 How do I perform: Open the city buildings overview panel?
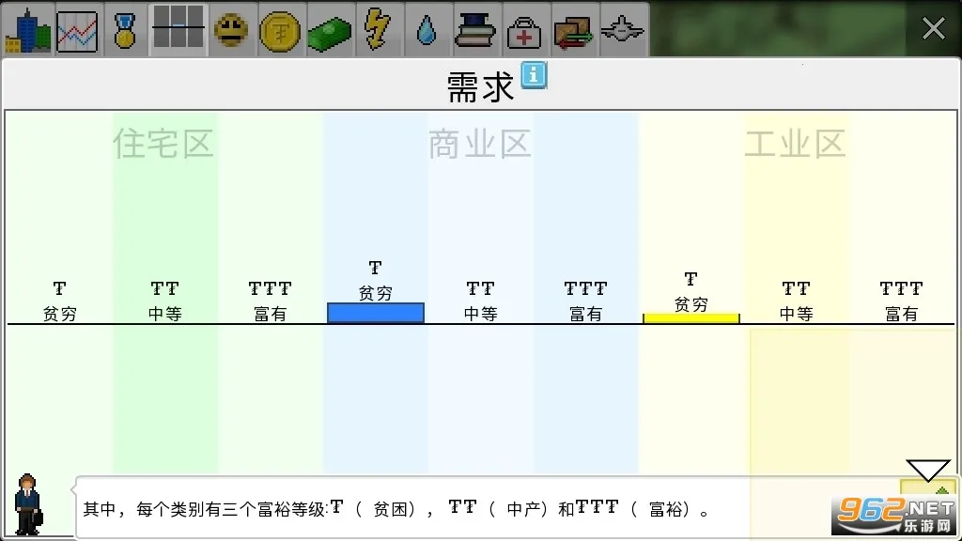28,29
